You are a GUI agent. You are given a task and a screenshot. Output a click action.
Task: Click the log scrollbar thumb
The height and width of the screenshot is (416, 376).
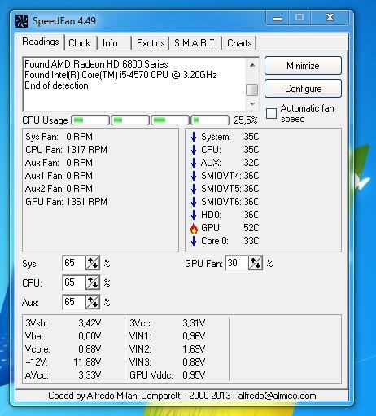[x=251, y=90]
